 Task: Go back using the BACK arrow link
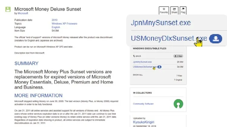[137, 56]
